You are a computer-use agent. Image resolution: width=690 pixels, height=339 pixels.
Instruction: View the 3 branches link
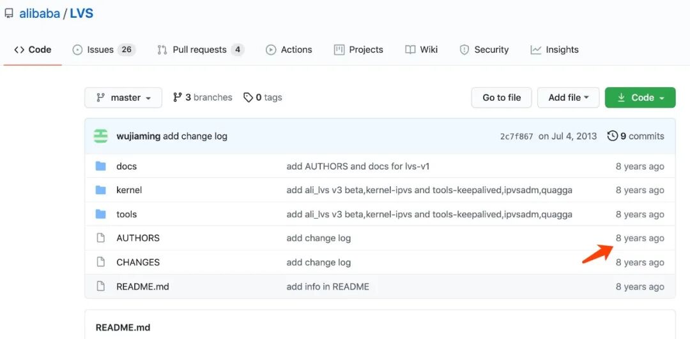click(x=203, y=97)
